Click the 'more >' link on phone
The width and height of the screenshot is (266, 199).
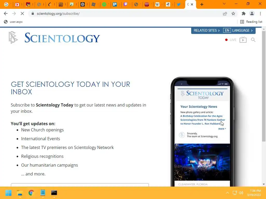(x=222, y=129)
